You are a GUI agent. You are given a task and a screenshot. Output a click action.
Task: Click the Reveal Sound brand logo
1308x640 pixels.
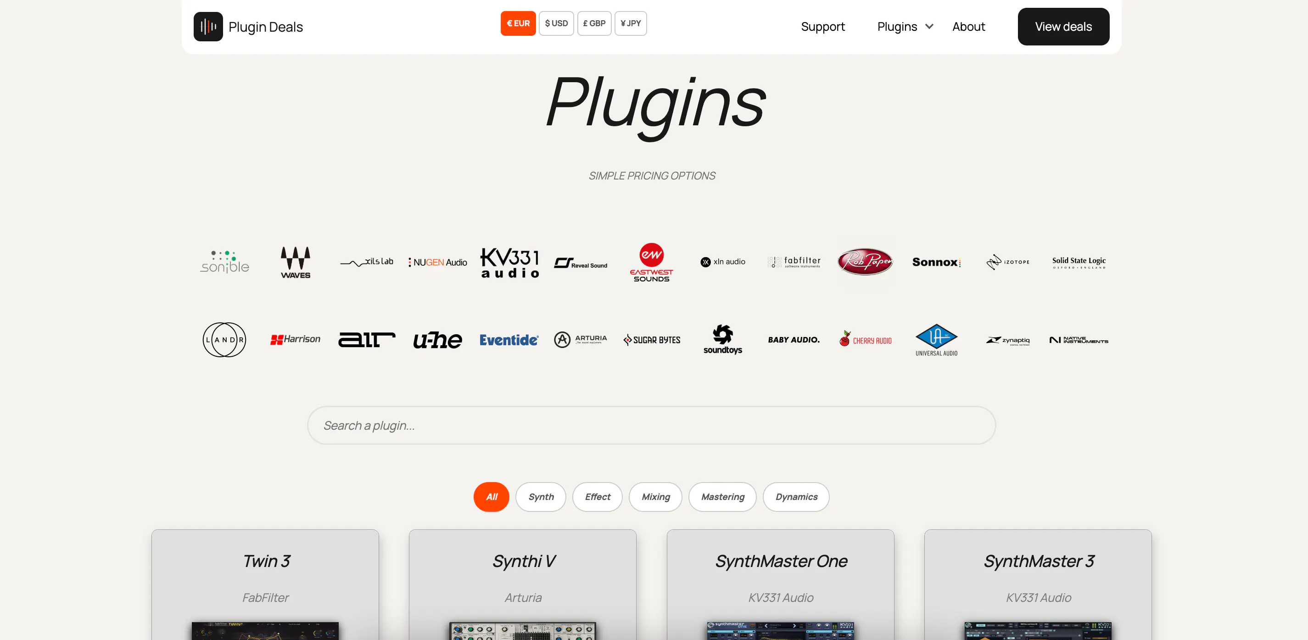point(581,263)
